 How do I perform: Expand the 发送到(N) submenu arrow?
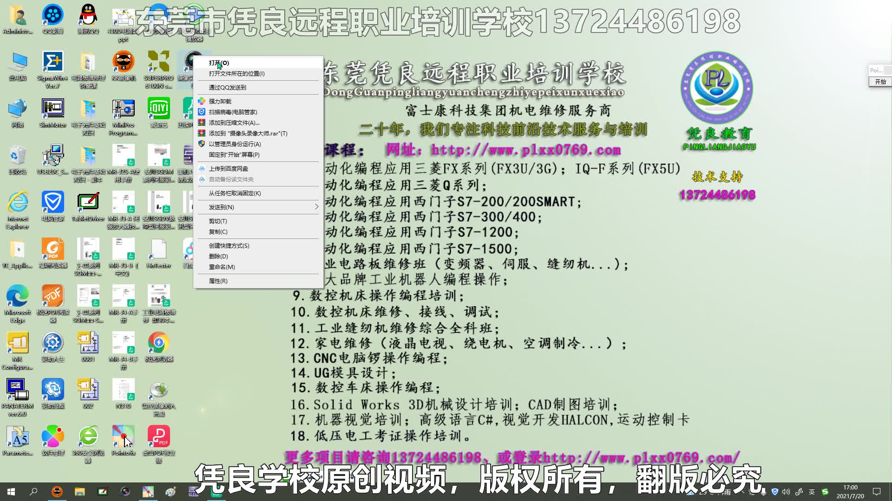pyautogui.click(x=316, y=207)
